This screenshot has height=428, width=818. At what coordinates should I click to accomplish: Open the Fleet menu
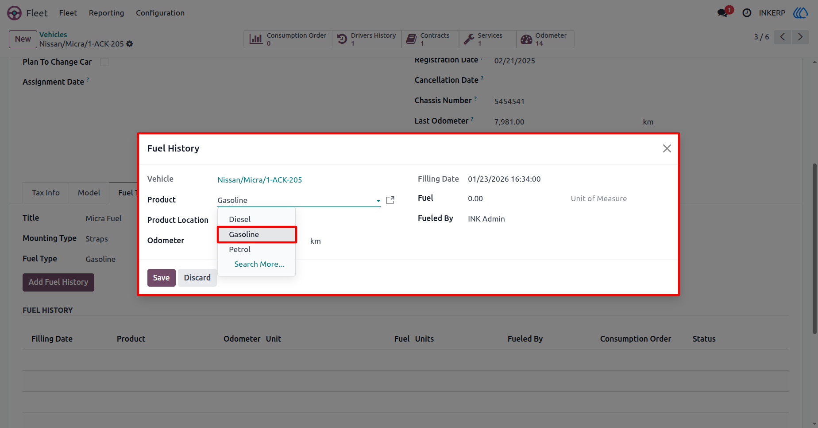click(x=68, y=13)
